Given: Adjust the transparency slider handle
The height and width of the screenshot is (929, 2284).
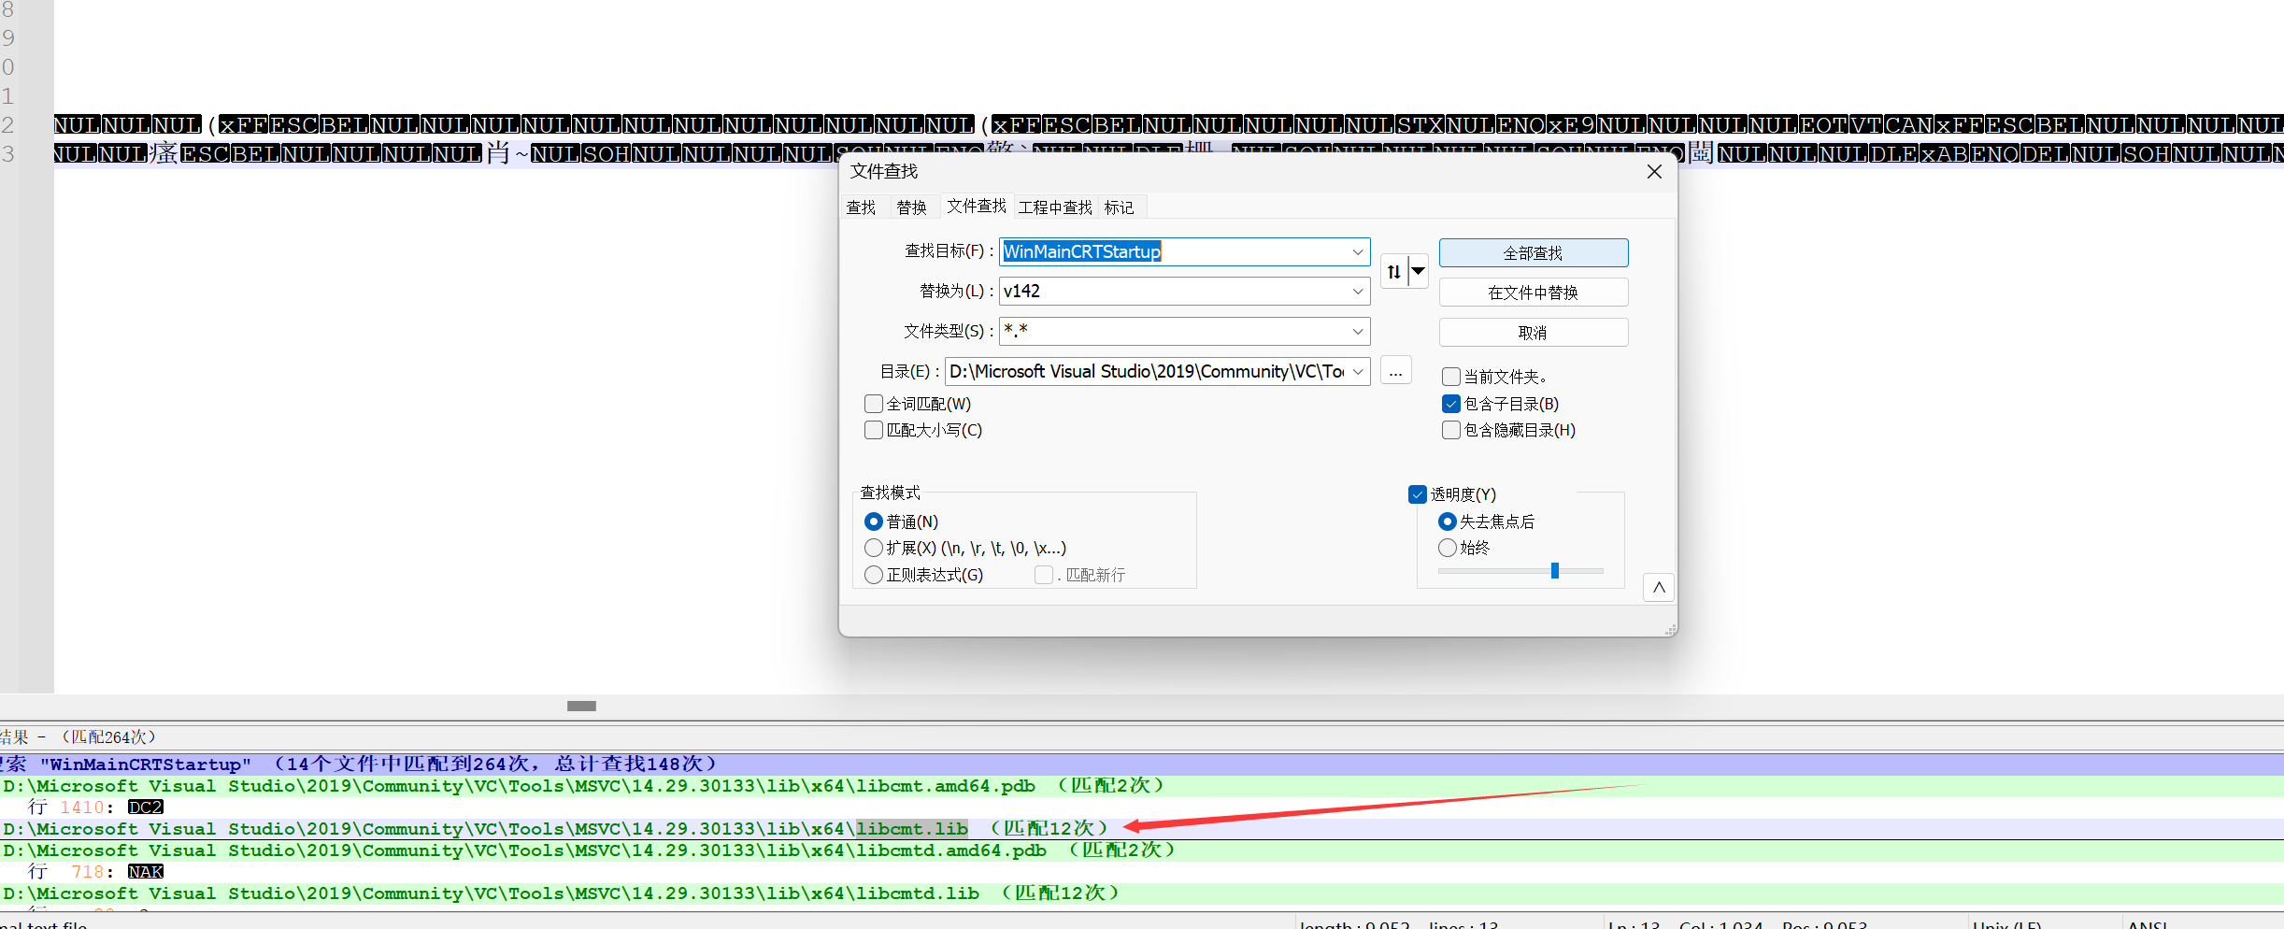Looking at the screenshot, I should pyautogui.click(x=1555, y=570).
